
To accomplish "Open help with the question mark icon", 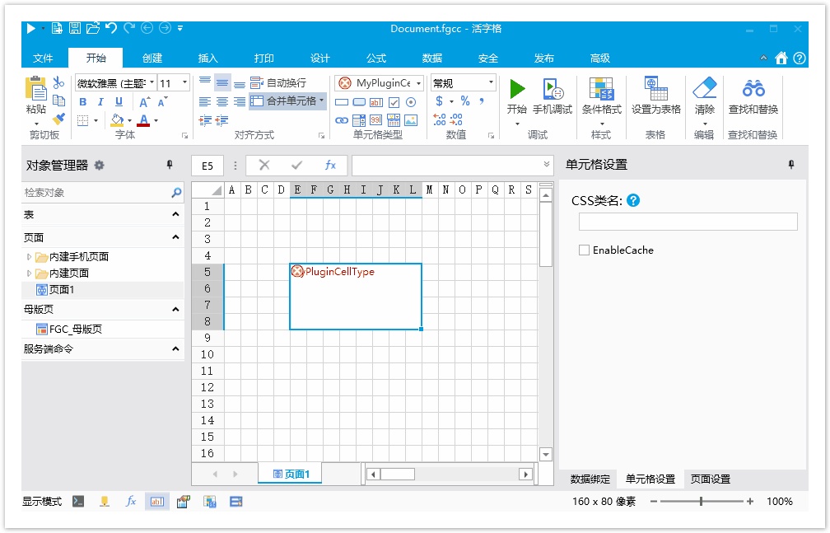I will tap(800, 58).
